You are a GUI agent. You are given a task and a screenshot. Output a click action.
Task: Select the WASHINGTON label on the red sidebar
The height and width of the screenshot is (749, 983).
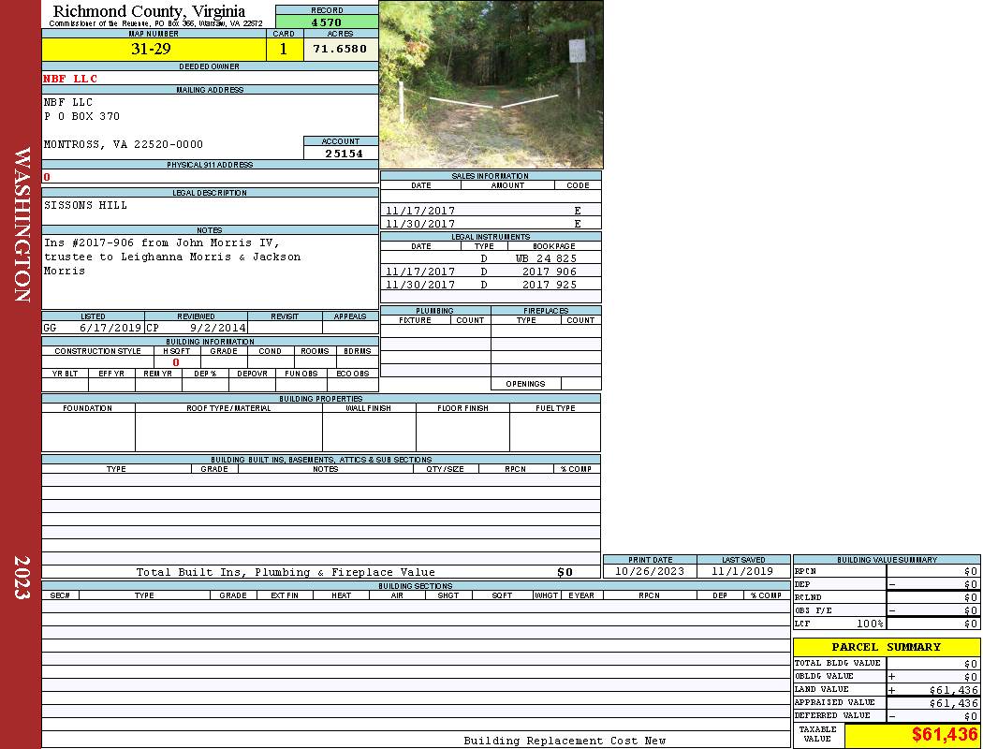(x=22, y=225)
